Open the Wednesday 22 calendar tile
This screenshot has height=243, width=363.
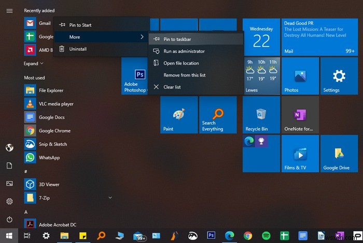(x=261, y=37)
